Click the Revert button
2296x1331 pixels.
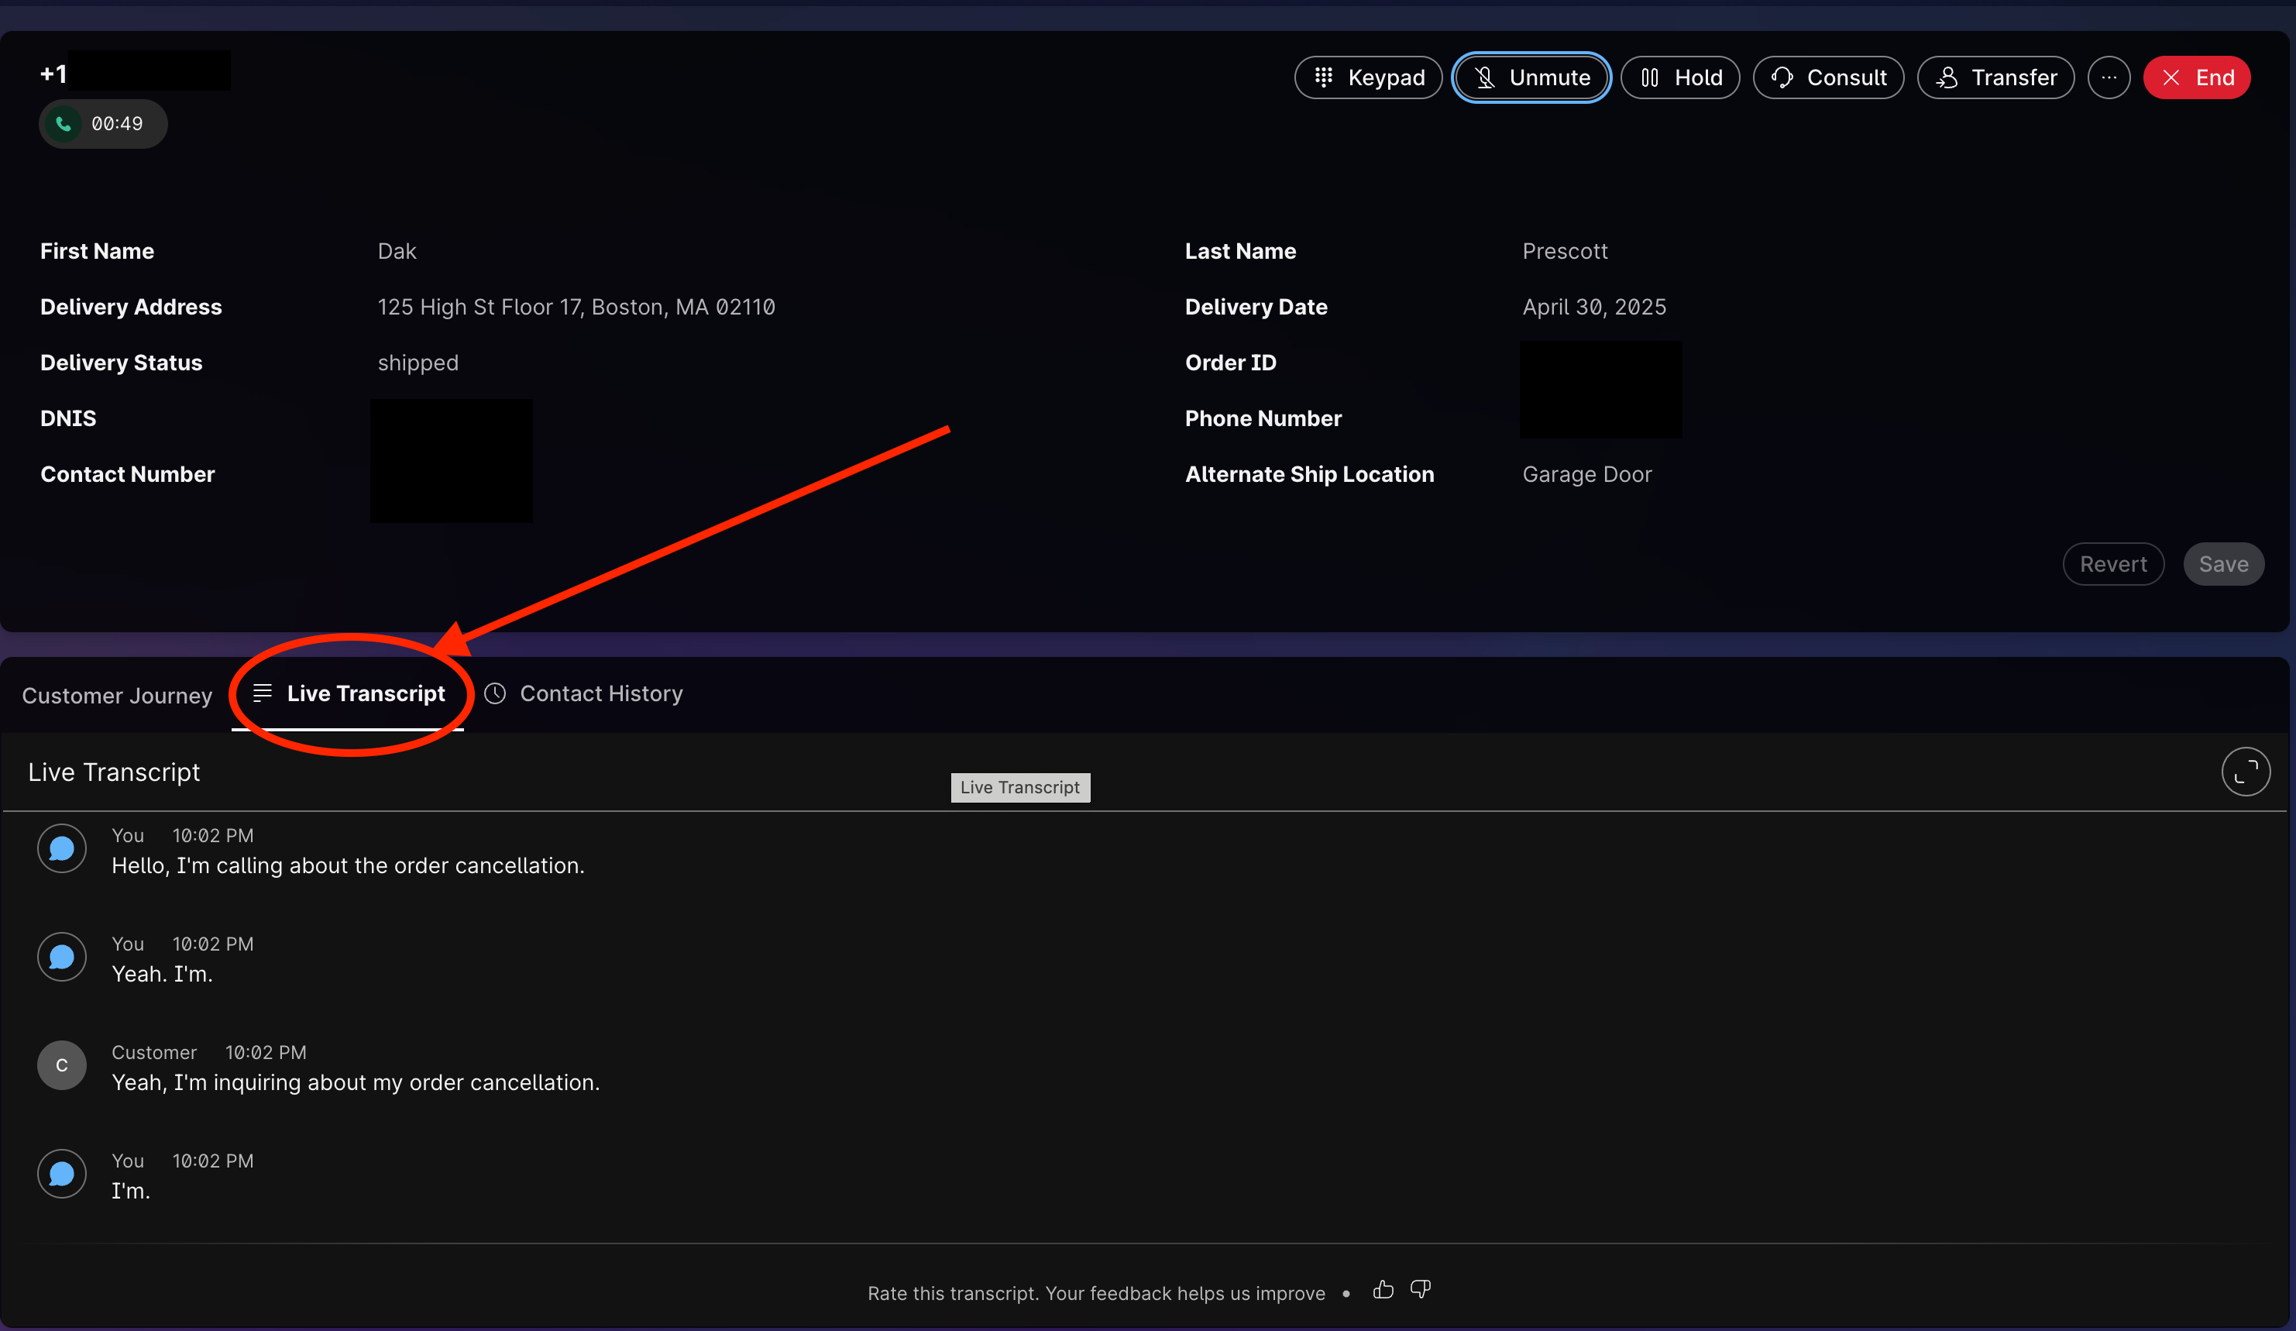pyautogui.click(x=2113, y=564)
